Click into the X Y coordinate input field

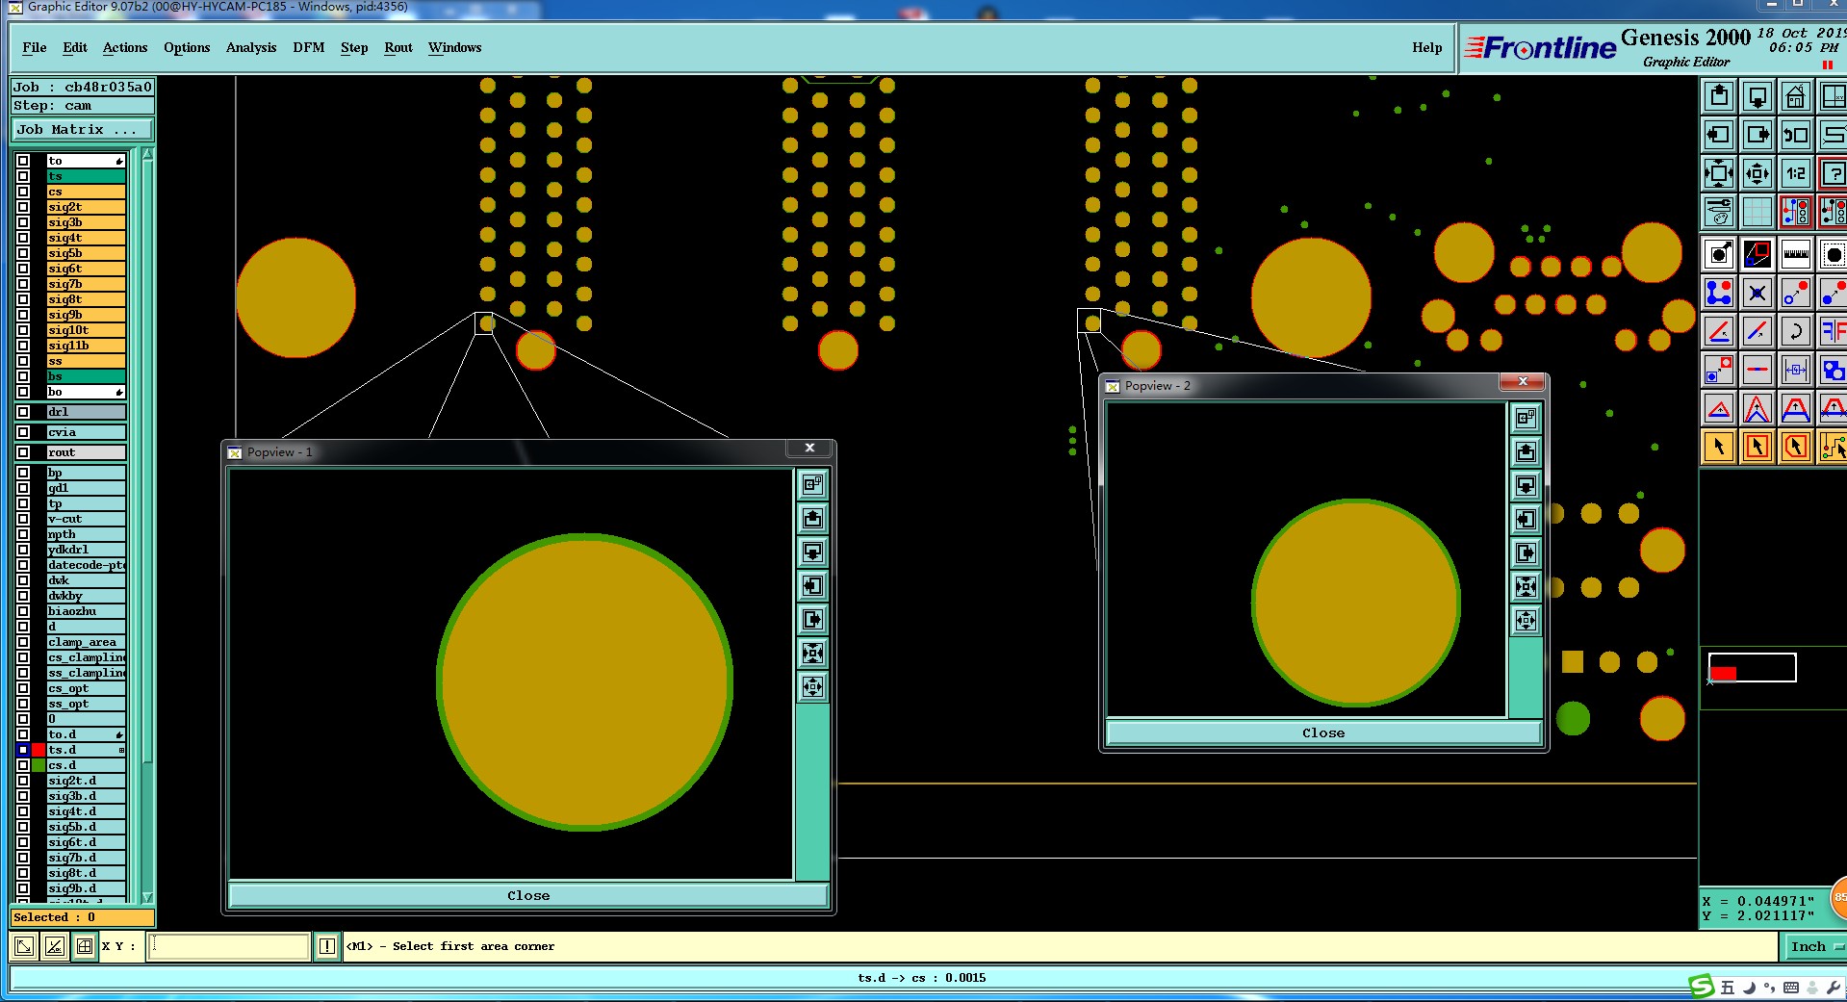click(x=229, y=946)
